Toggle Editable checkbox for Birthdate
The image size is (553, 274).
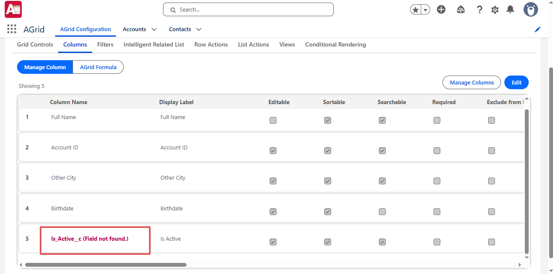pos(273,212)
